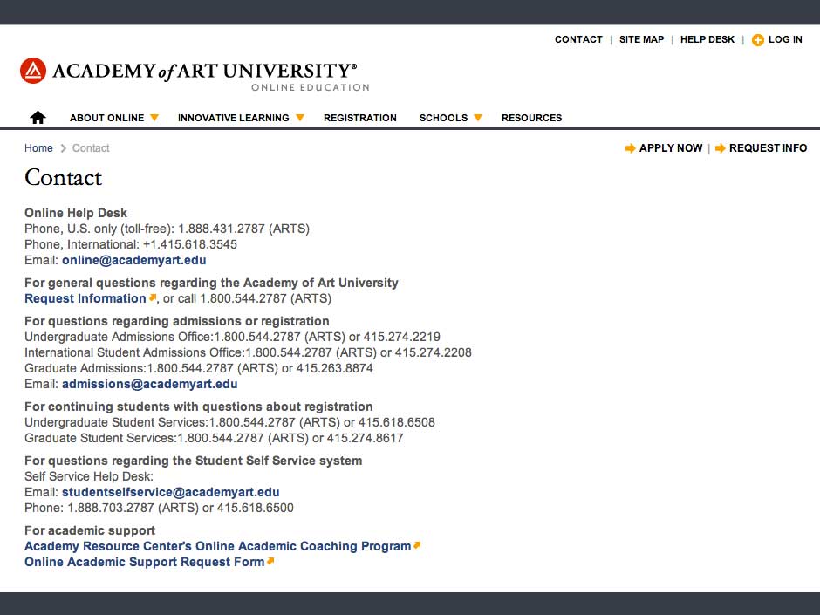Open Online Academic Support Request Form link

tap(144, 562)
